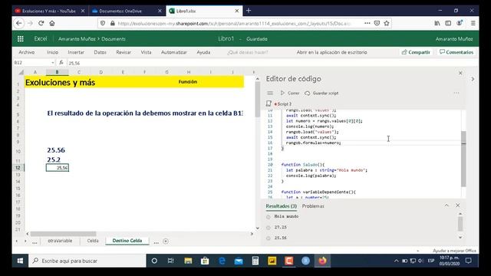Save the script with Guardar script

(321, 93)
